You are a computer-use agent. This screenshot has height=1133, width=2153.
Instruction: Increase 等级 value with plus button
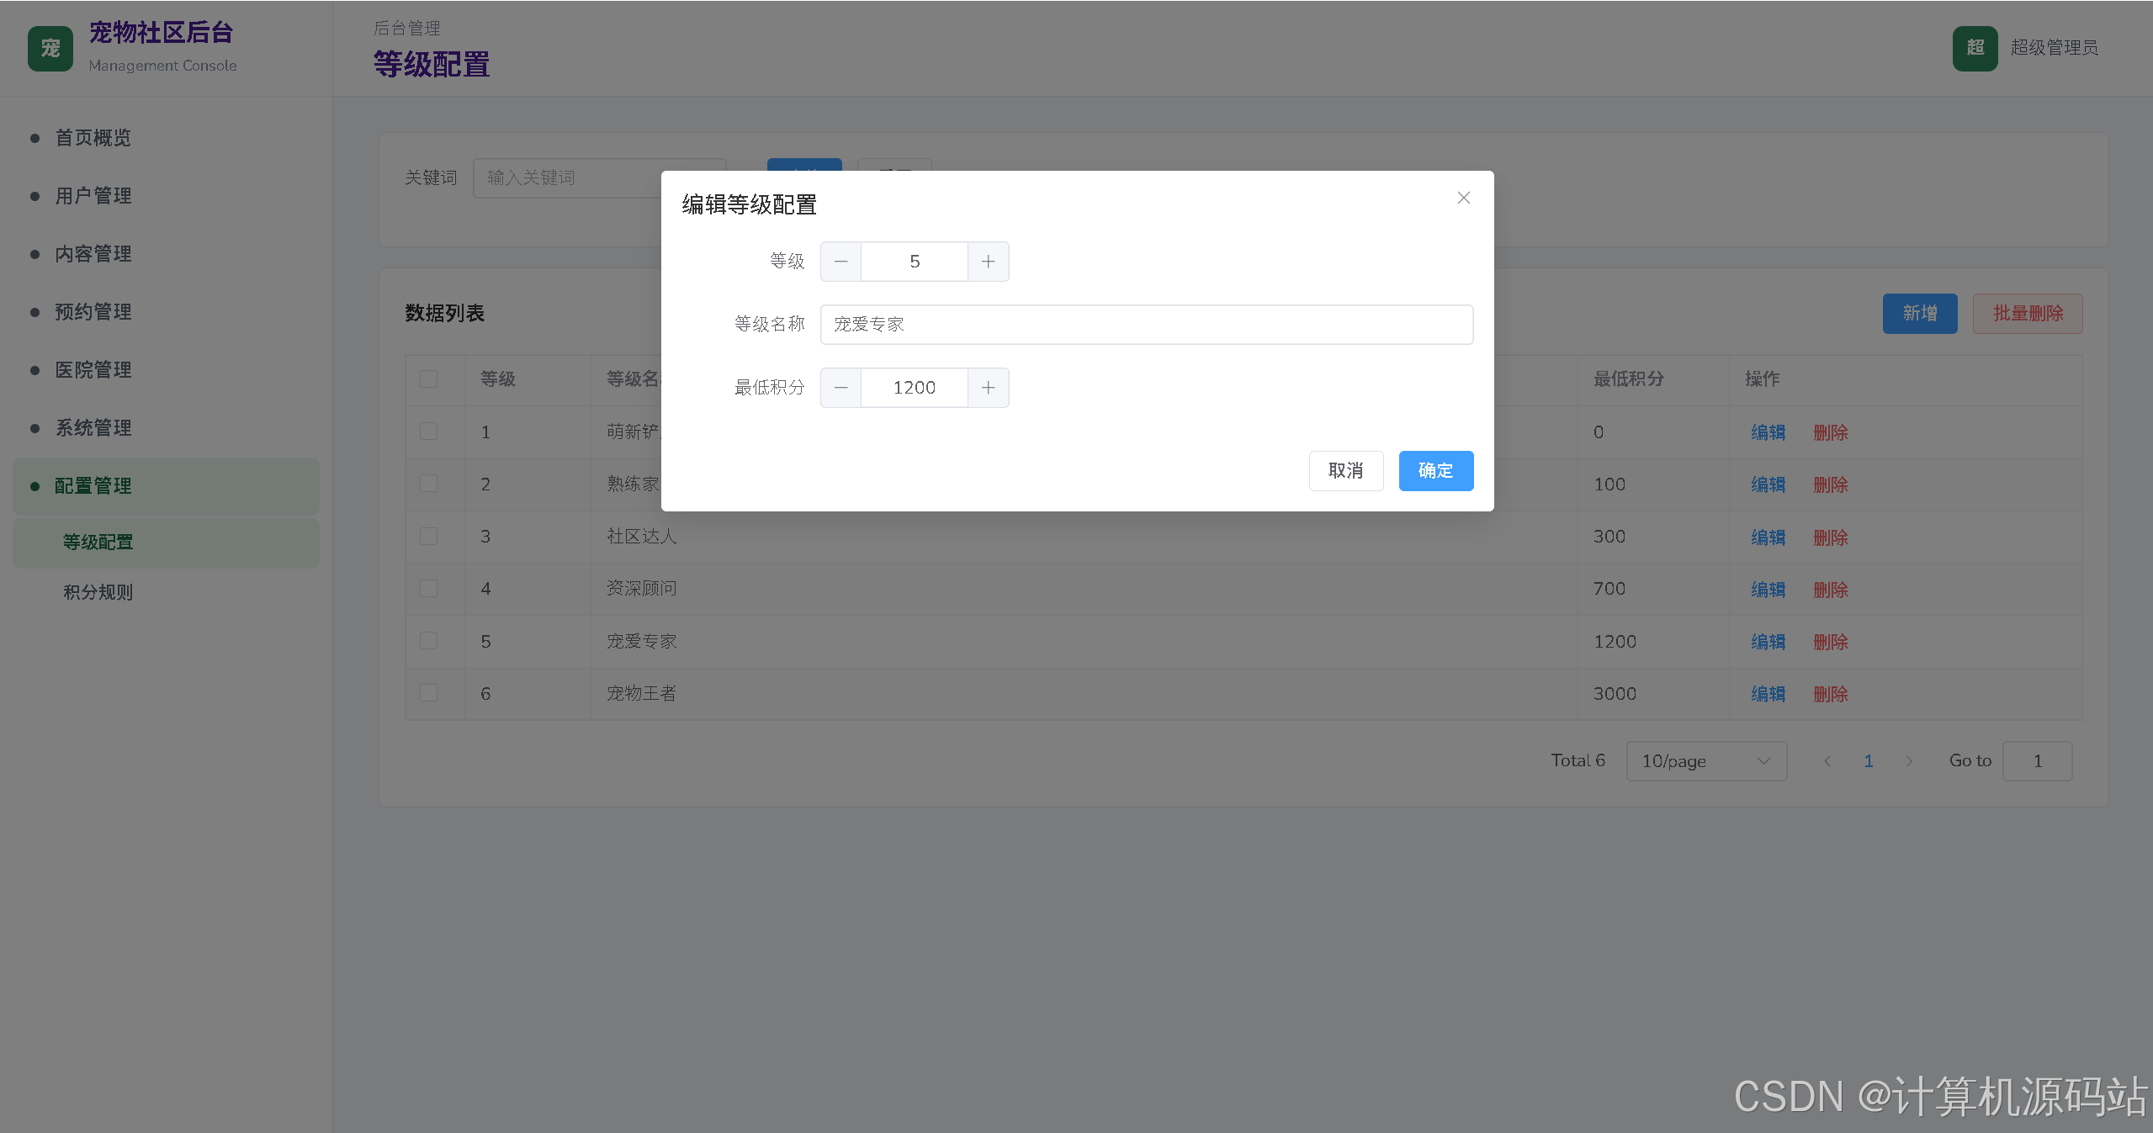[988, 262]
